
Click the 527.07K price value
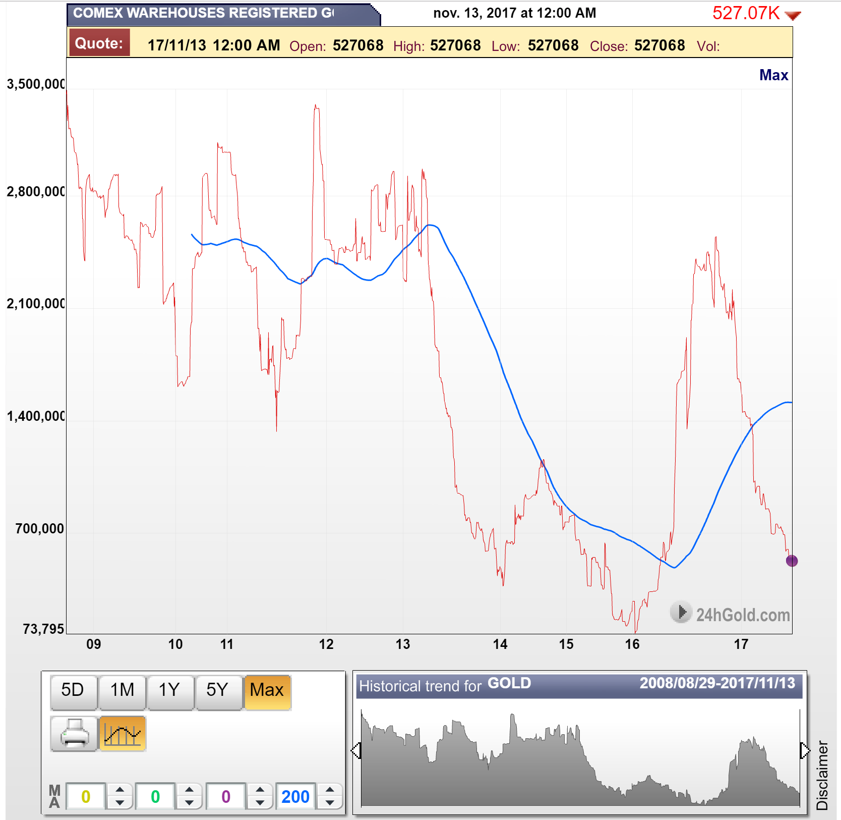pos(746,13)
